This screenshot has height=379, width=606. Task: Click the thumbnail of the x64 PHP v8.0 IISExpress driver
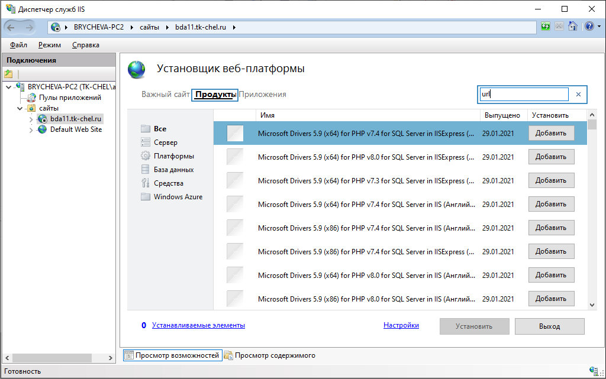(235, 157)
